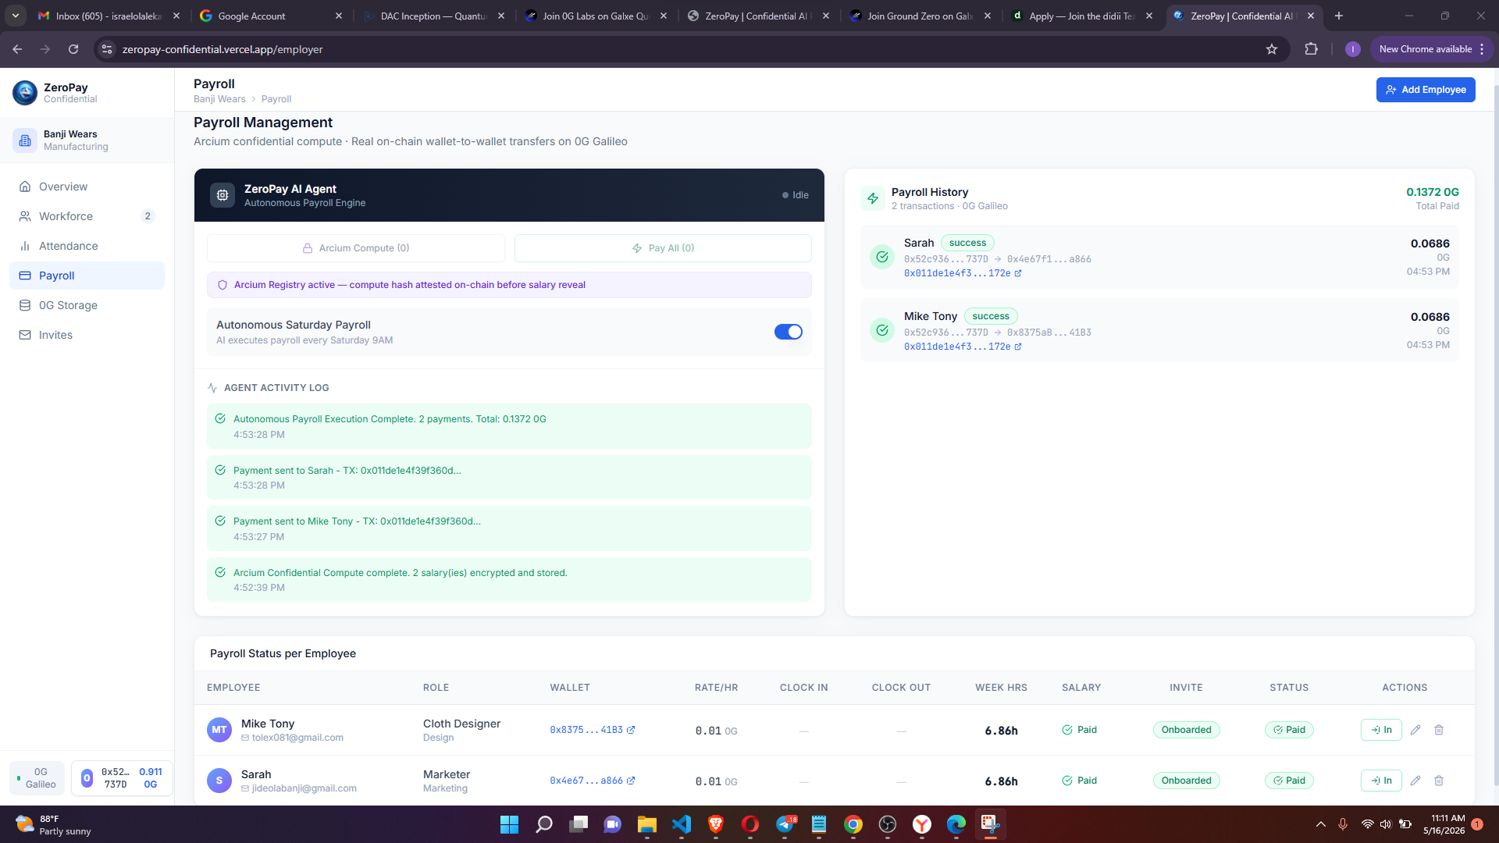The width and height of the screenshot is (1499, 843).
Task: Open the browser Extensions puzzle icon
Action: [1311, 49]
